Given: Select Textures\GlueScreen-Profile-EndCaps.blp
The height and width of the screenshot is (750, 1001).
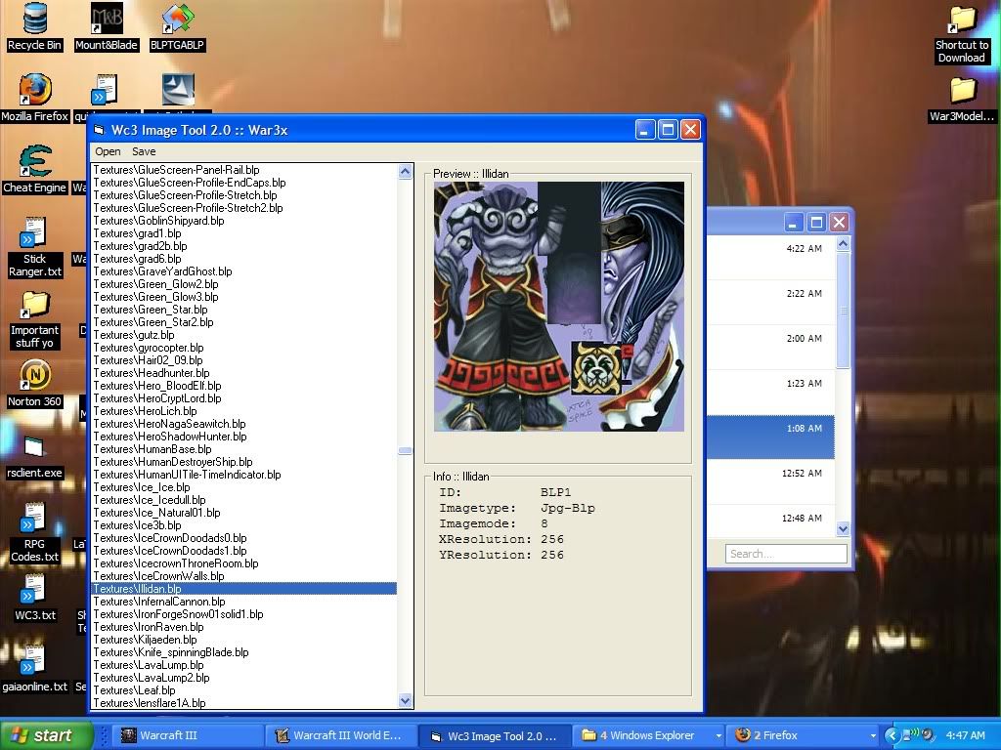Looking at the screenshot, I should (x=244, y=183).
